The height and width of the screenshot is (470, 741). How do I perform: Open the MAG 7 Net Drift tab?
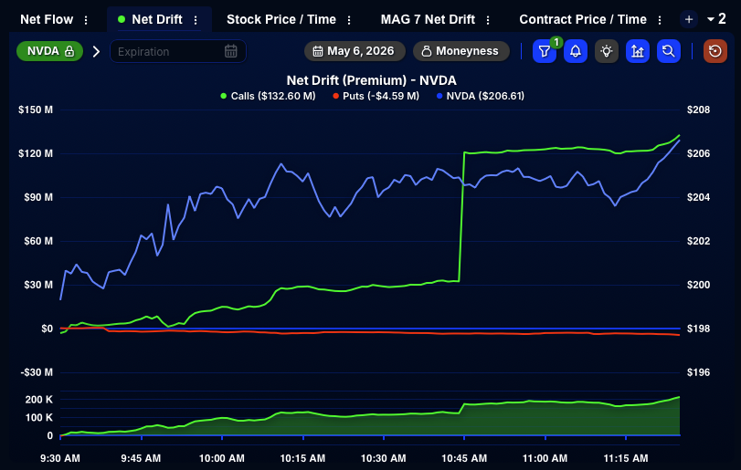pyautogui.click(x=428, y=19)
